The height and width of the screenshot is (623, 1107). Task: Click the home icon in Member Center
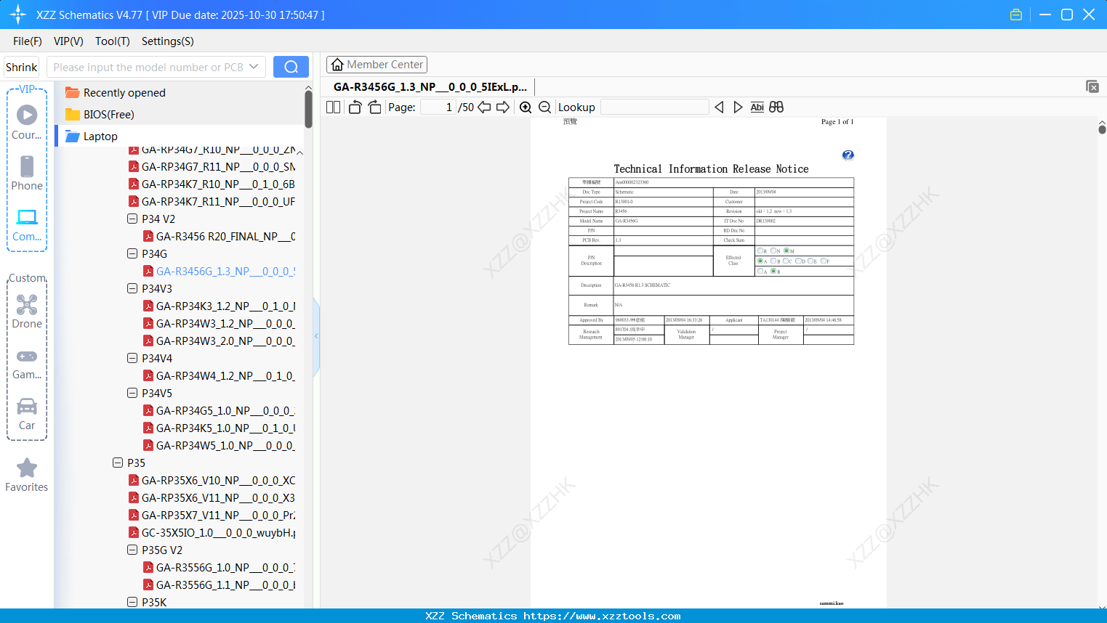(x=337, y=65)
